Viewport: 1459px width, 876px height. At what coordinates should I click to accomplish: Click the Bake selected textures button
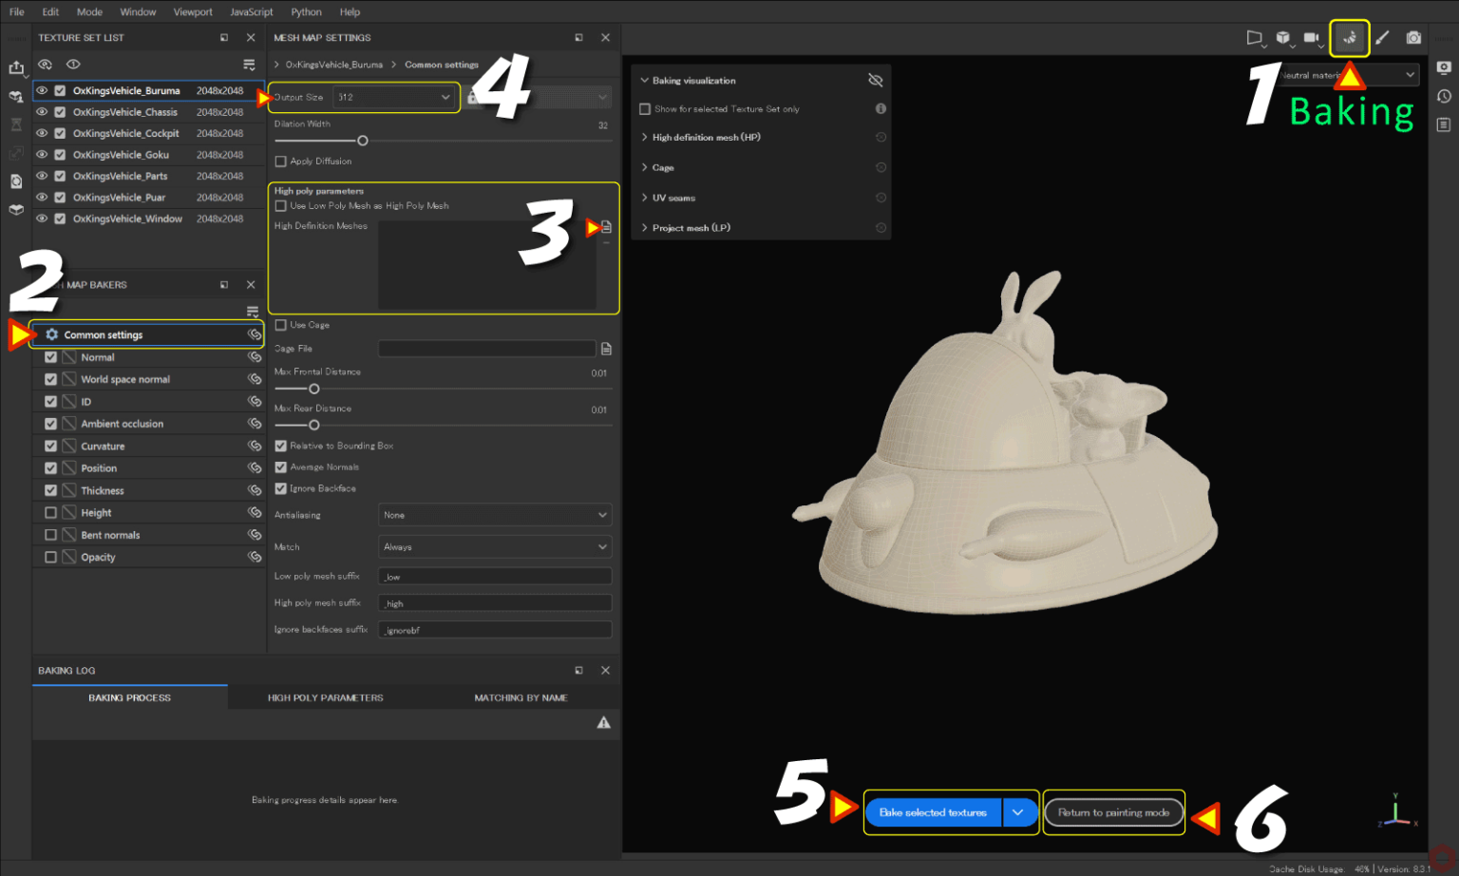click(932, 812)
